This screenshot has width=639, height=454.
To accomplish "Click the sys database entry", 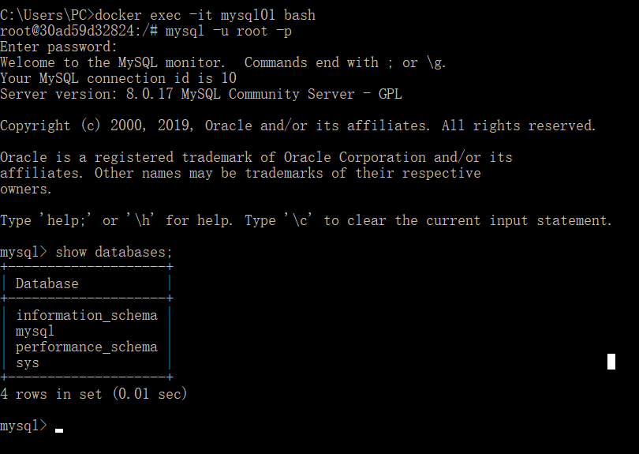I will (28, 363).
